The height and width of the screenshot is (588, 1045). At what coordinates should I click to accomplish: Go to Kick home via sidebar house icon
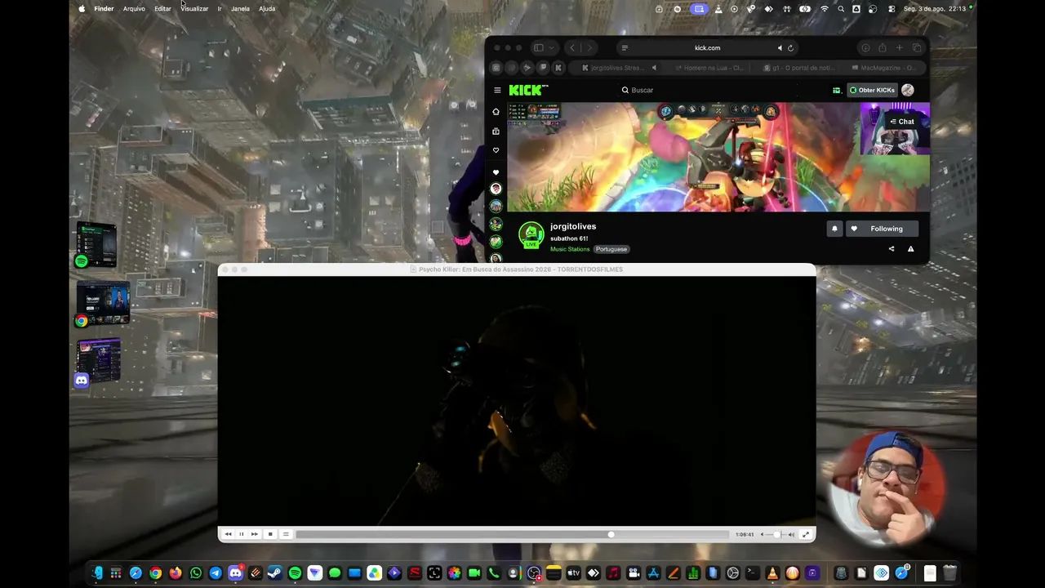point(496,112)
